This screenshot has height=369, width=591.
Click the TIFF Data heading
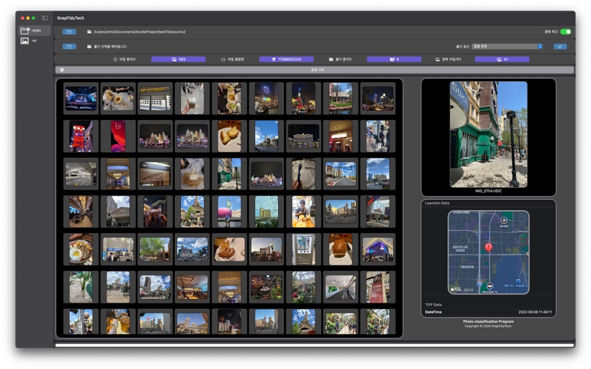433,305
